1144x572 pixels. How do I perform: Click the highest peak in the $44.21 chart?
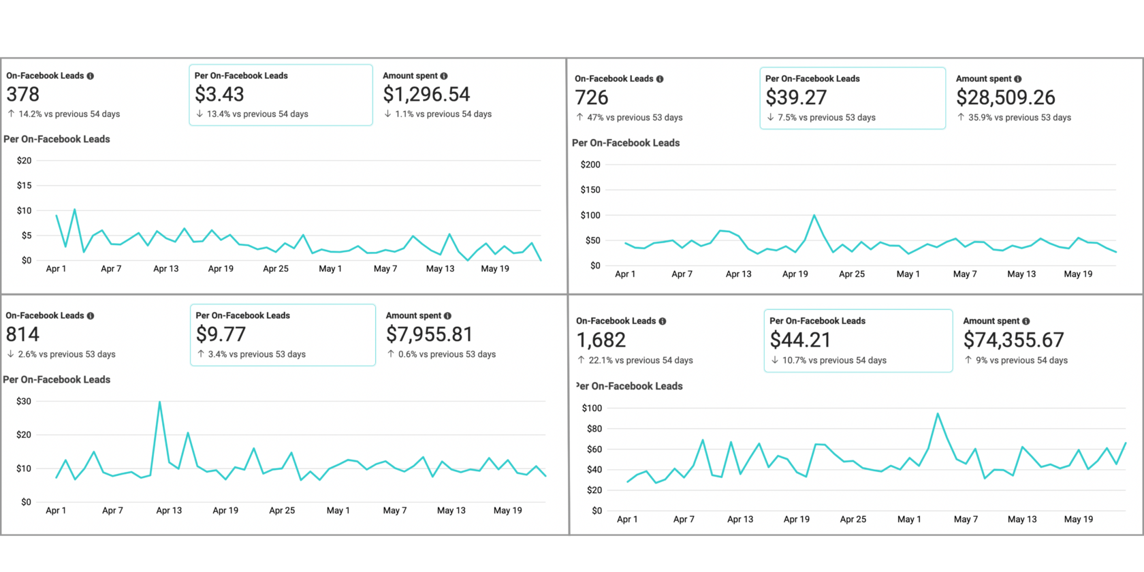click(938, 414)
